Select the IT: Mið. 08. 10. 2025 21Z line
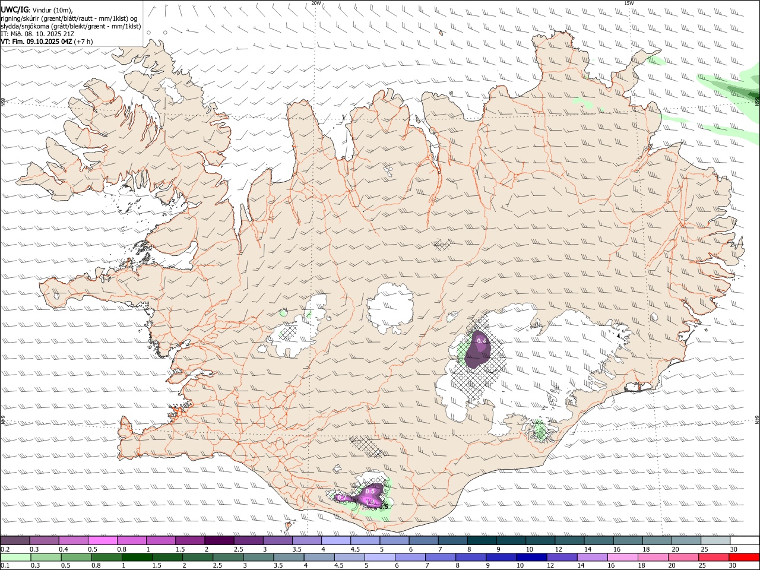Viewport: 760px width, 570px height. 37,34
